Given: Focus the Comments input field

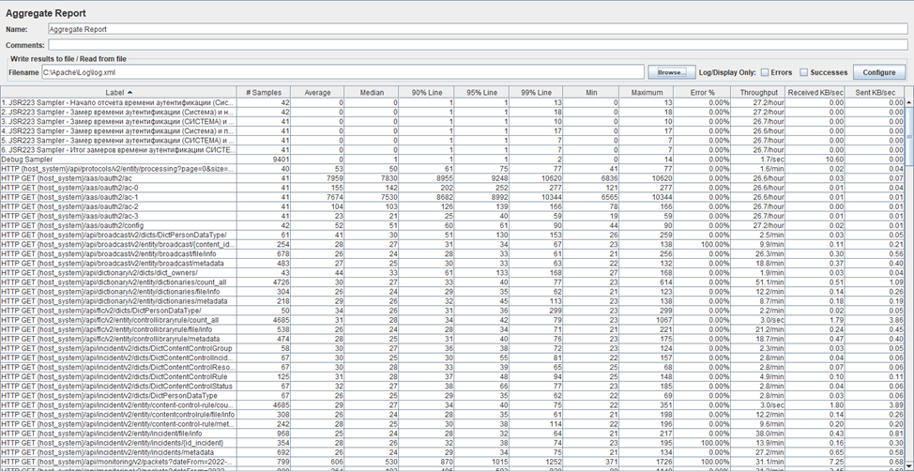Looking at the screenshot, I should [x=478, y=45].
